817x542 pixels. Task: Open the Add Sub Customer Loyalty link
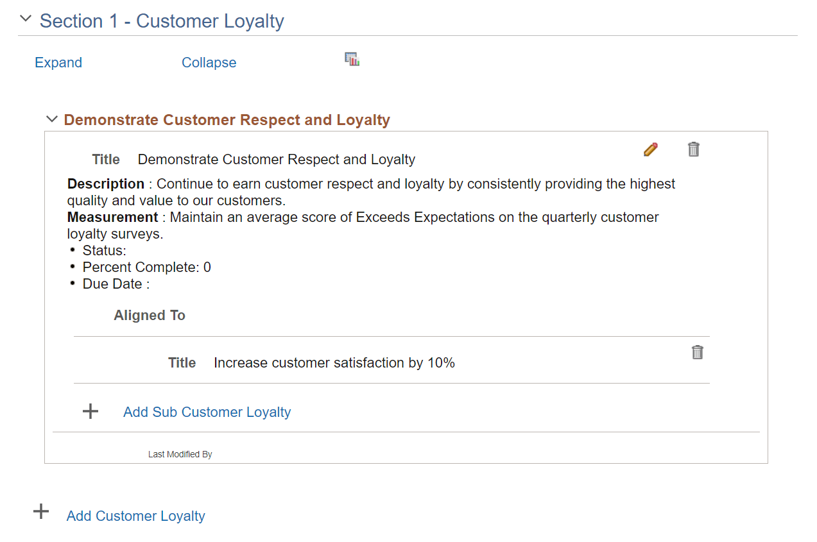pyautogui.click(x=207, y=412)
